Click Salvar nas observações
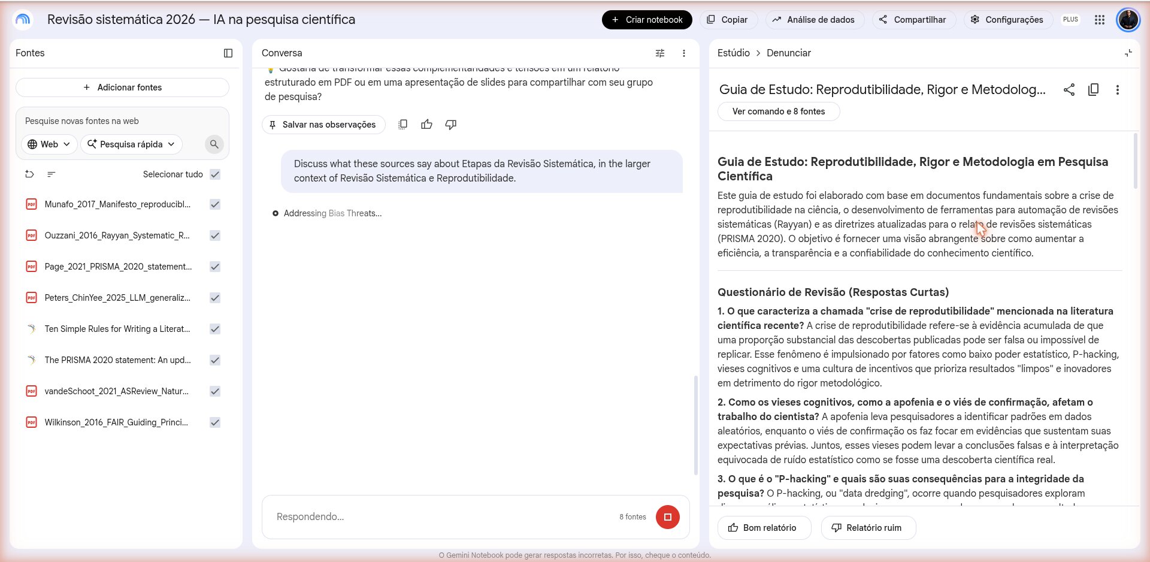Image resolution: width=1150 pixels, height=562 pixels. pos(323,125)
